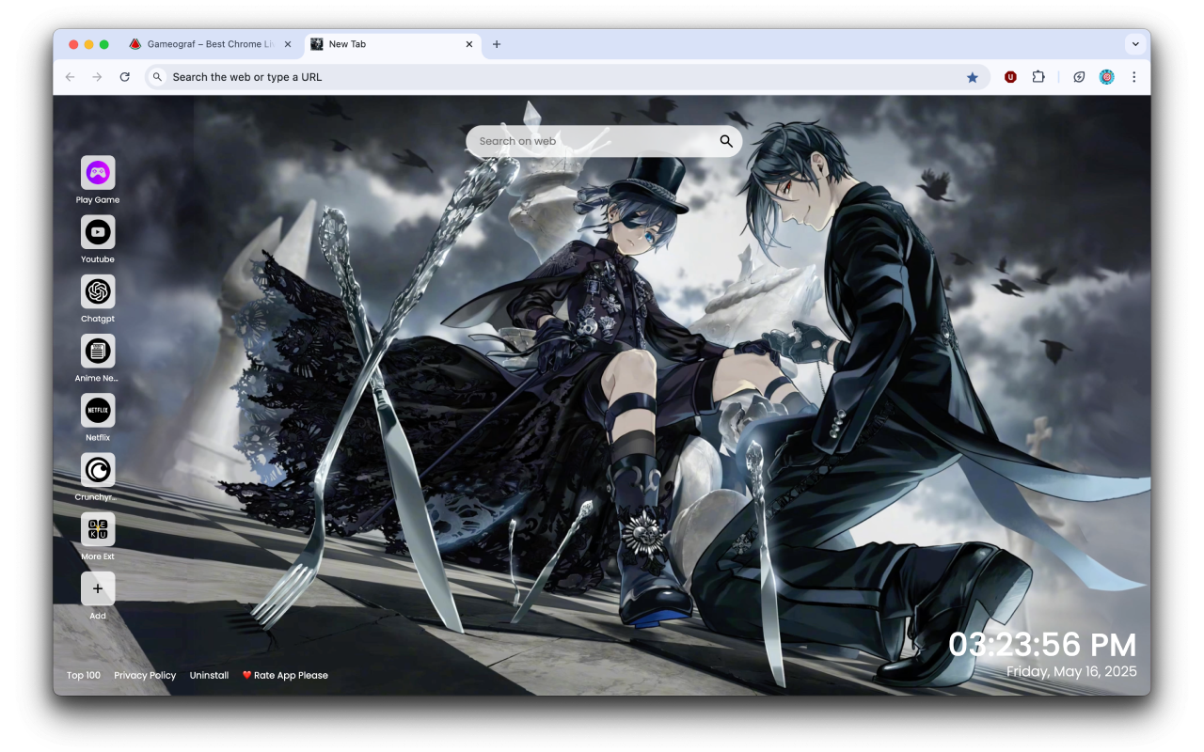Image resolution: width=1204 pixels, height=752 pixels.
Task: Open the uBlock extension icon
Action: pyautogui.click(x=1010, y=77)
